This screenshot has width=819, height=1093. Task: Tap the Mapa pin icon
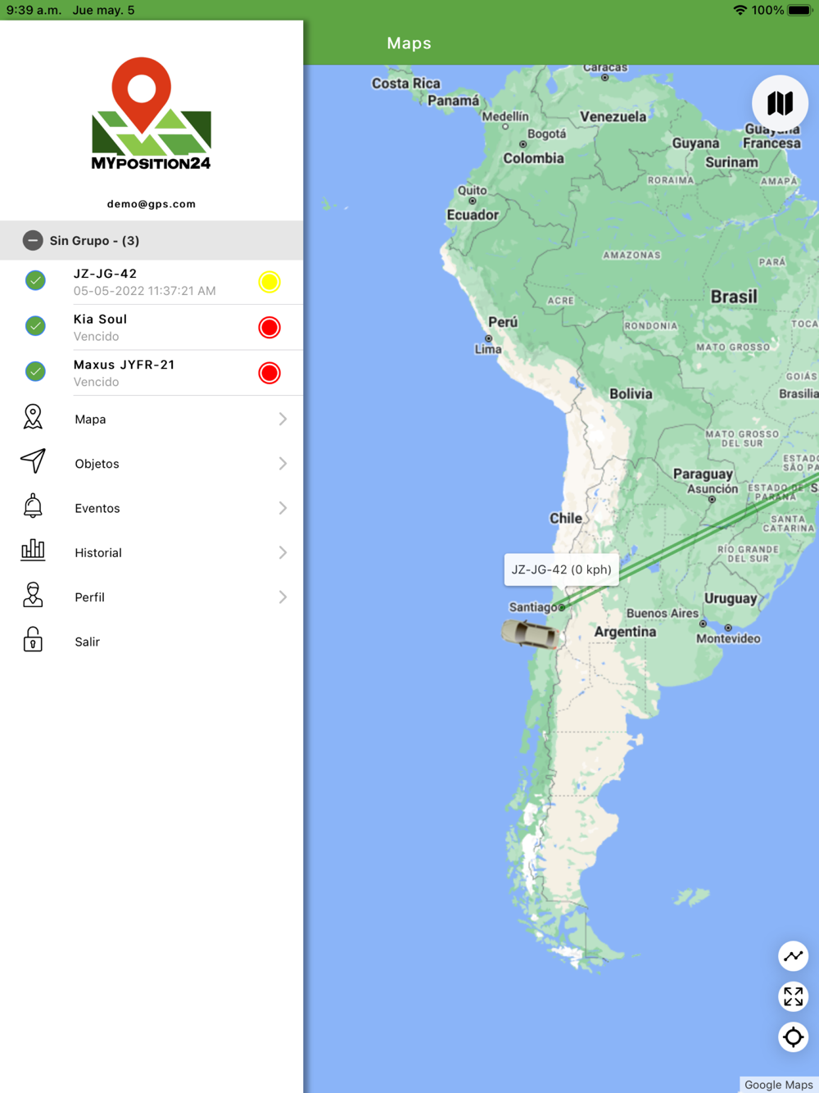pos(33,417)
